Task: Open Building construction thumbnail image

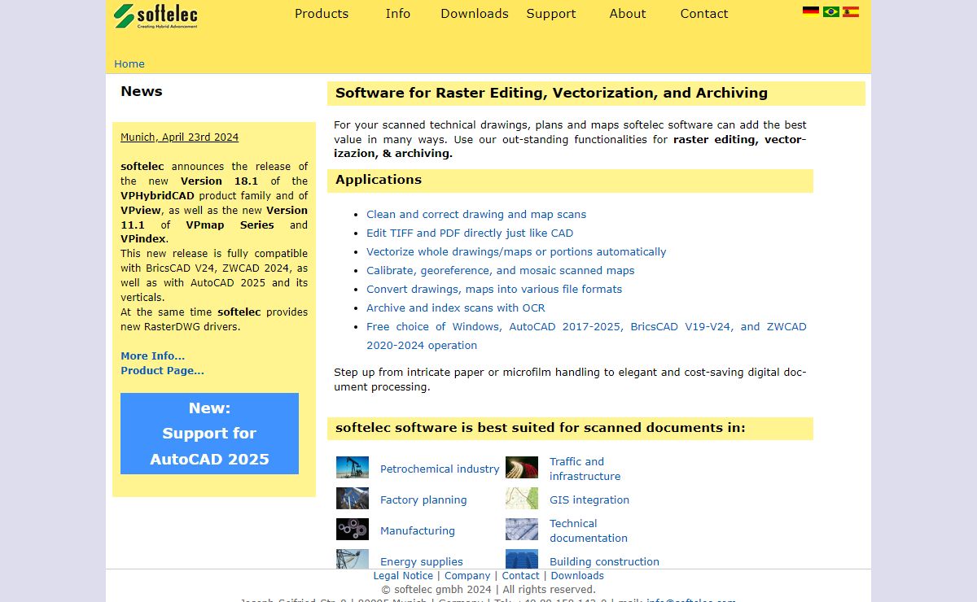Action: [x=522, y=559]
